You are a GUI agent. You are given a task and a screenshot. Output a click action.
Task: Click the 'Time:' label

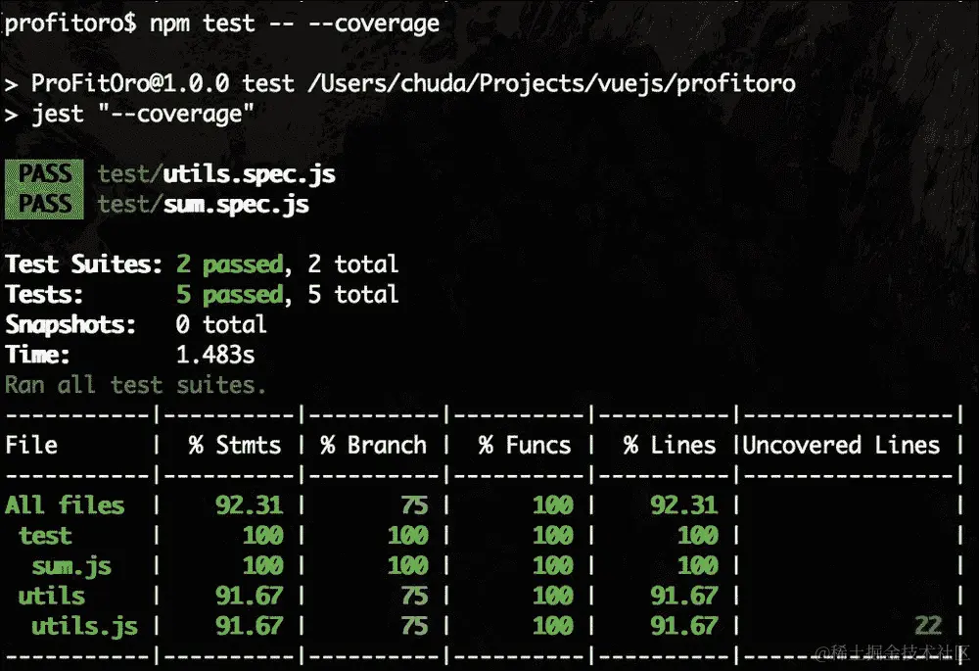click(37, 355)
